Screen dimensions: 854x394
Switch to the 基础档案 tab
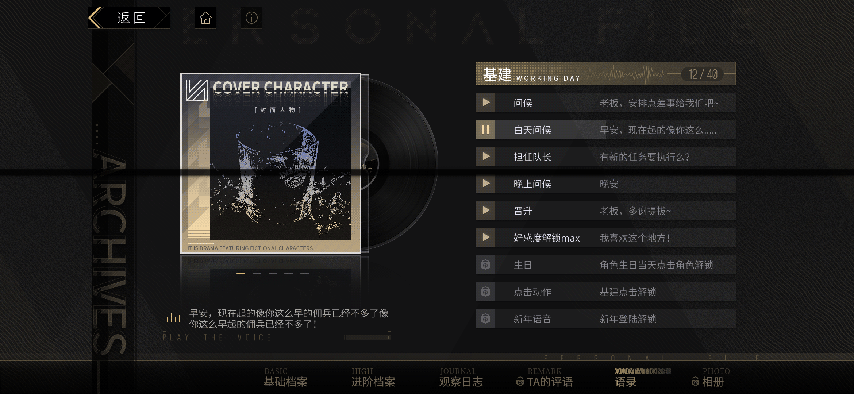tap(286, 378)
